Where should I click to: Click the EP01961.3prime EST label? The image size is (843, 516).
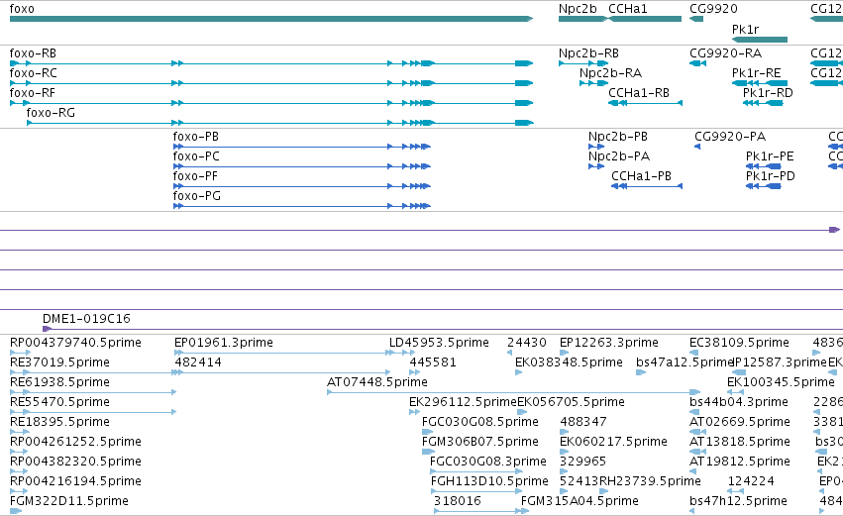pyautogui.click(x=224, y=343)
